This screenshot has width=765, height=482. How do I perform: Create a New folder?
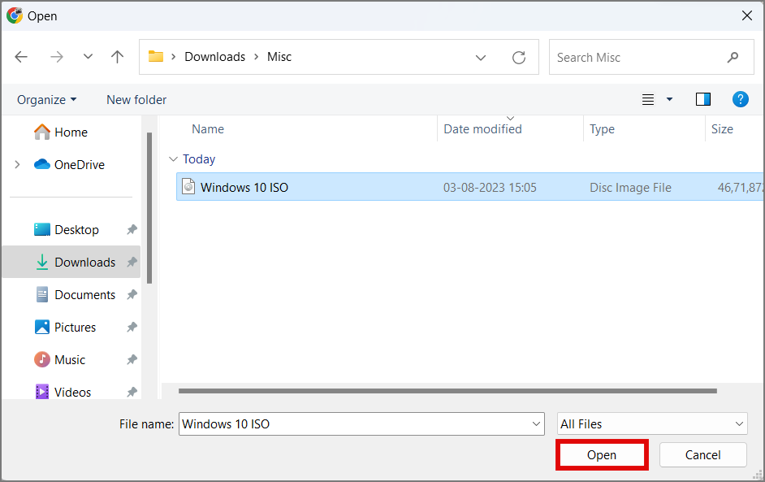click(136, 100)
